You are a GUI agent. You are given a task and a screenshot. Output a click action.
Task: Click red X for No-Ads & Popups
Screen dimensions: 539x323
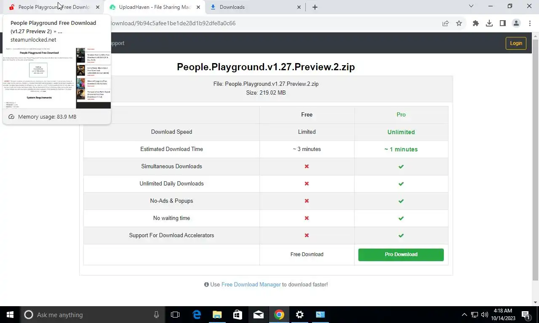pyautogui.click(x=307, y=201)
